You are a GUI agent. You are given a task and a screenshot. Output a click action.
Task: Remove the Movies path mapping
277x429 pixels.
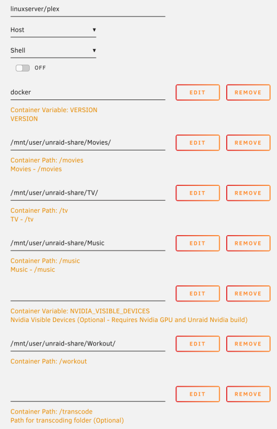tap(248, 143)
